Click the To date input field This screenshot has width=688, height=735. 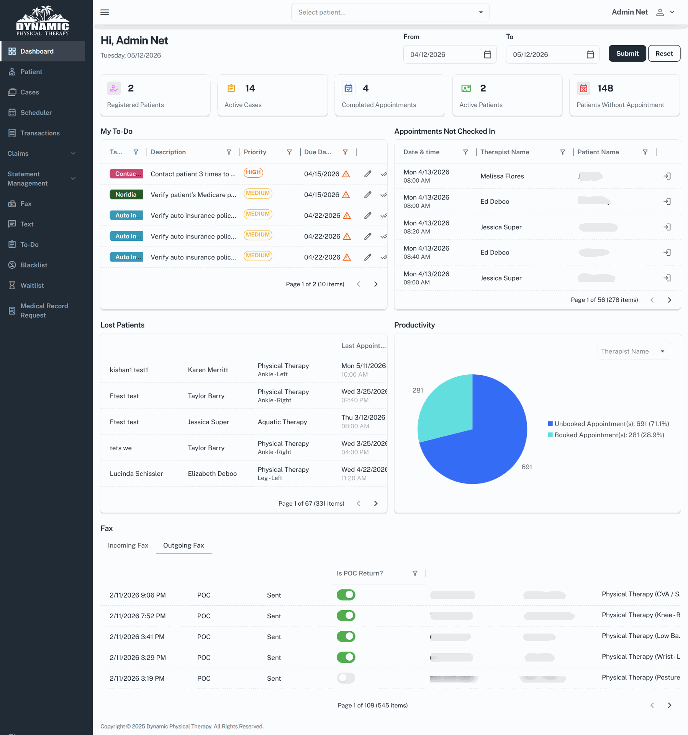552,54
